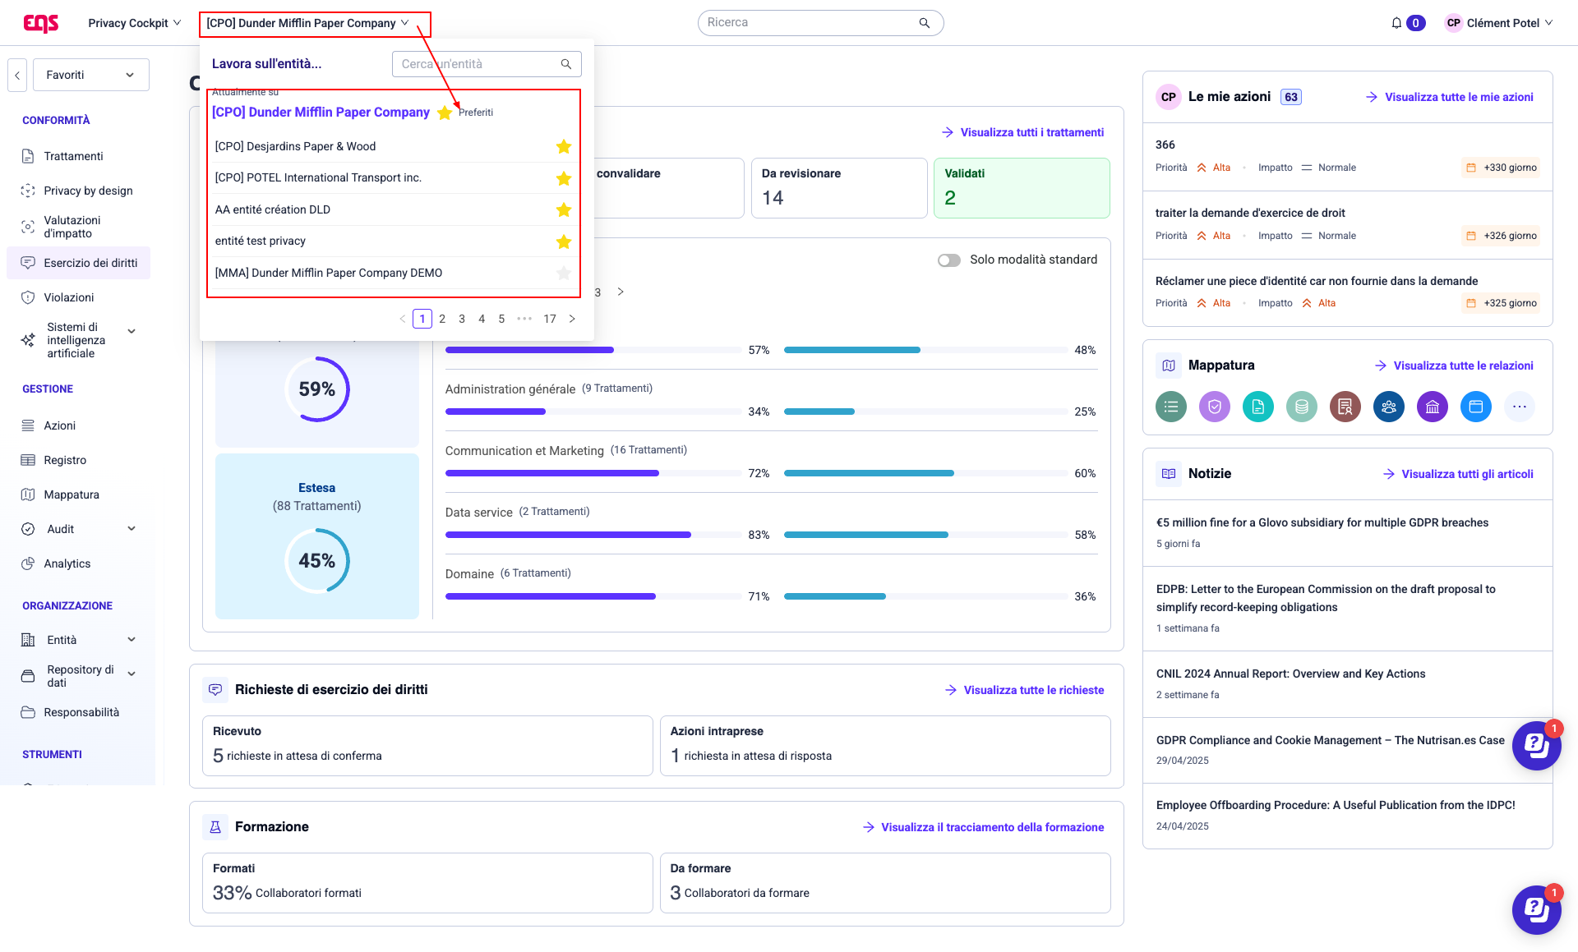Open the teal document Mappatura icon
This screenshot has width=1578, height=952.
1258,407
